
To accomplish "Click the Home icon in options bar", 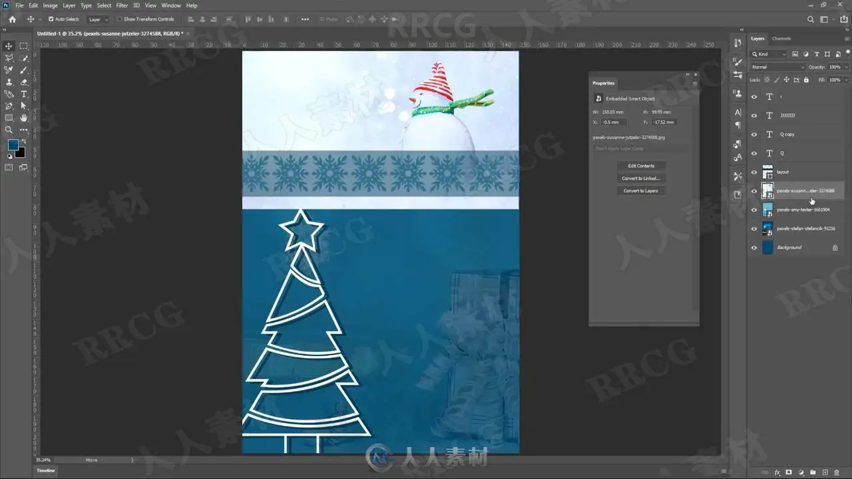I will click(x=12, y=19).
